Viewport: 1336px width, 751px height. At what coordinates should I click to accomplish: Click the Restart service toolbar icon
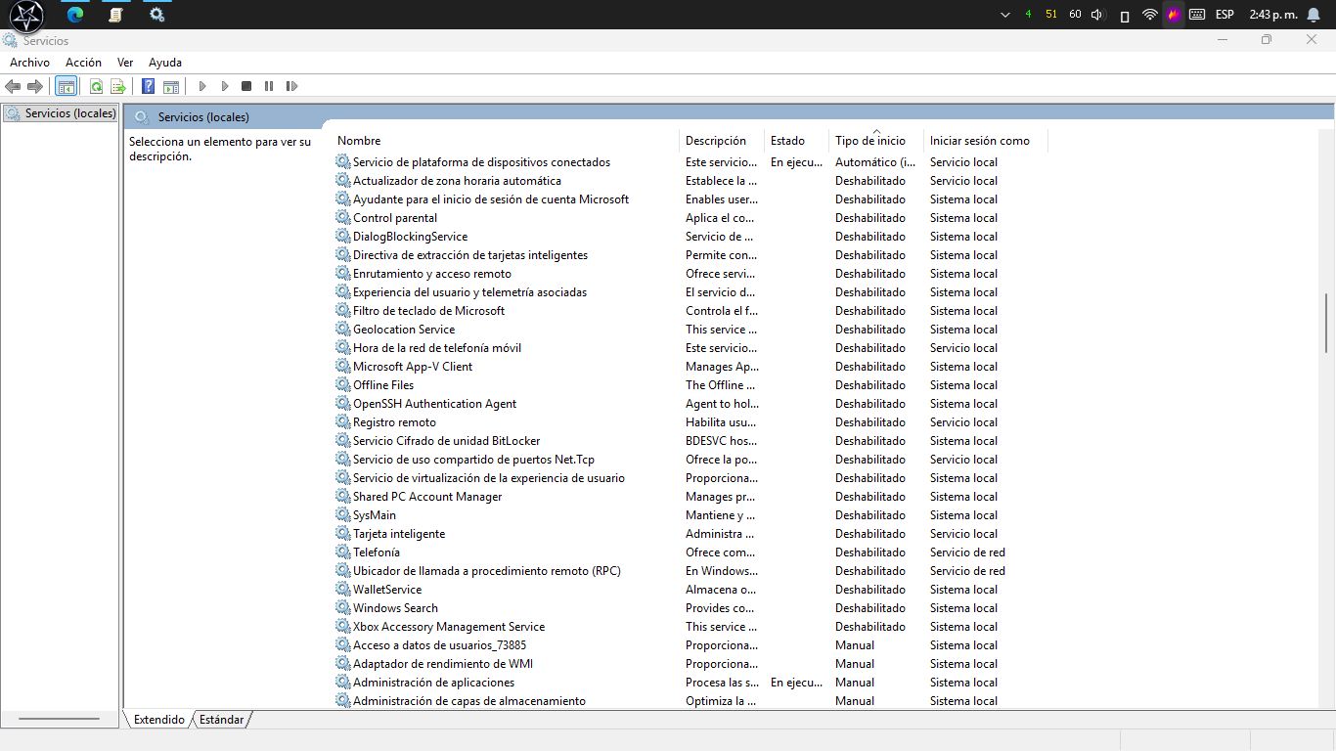tap(291, 86)
